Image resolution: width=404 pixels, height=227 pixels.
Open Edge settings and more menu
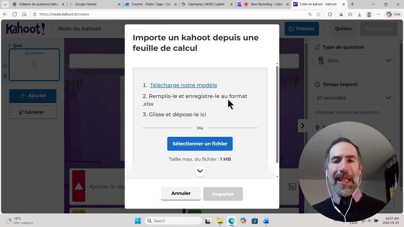pyautogui.click(x=378, y=14)
